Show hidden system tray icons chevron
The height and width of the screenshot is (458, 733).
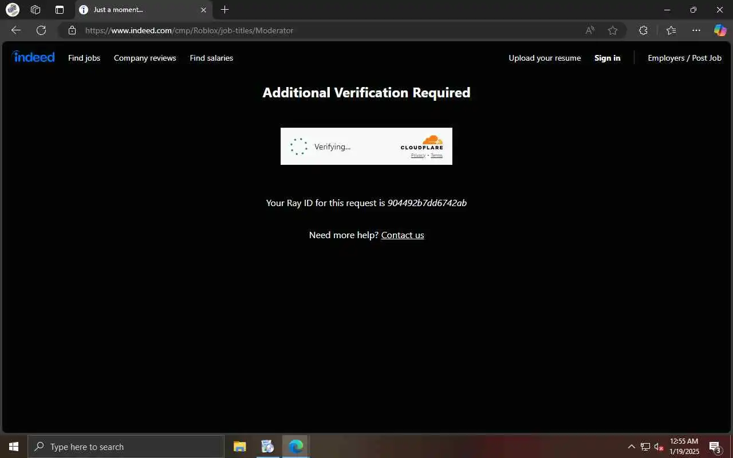(631, 447)
